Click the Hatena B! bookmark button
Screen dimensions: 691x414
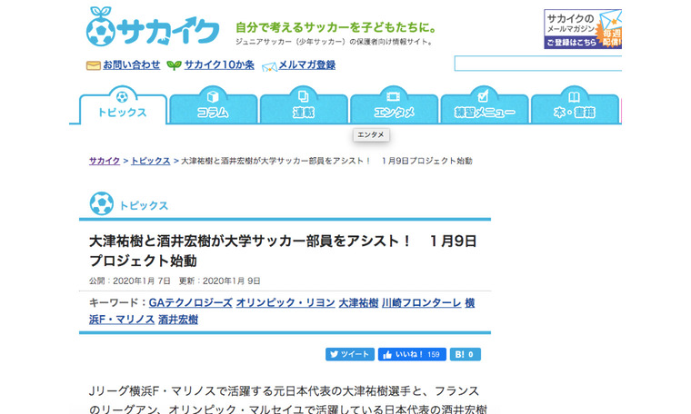pyautogui.click(x=465, y=354)
